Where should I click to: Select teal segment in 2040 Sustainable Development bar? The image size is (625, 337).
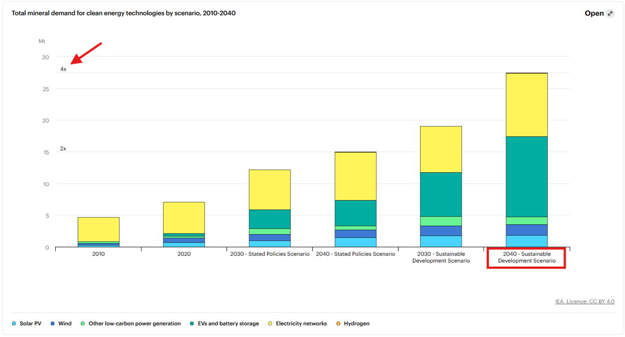526,176
